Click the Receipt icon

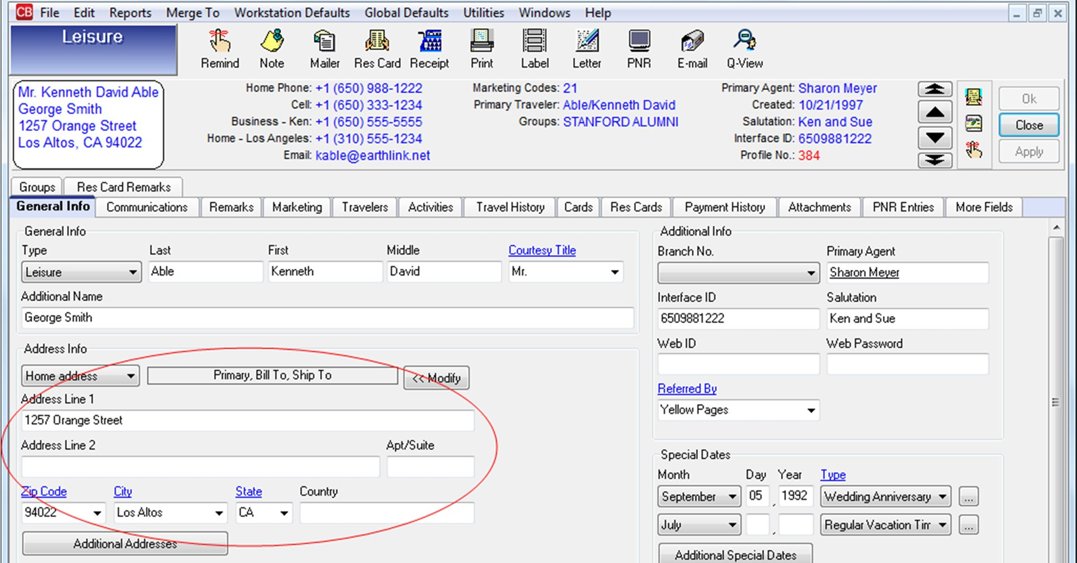[430, 48]
